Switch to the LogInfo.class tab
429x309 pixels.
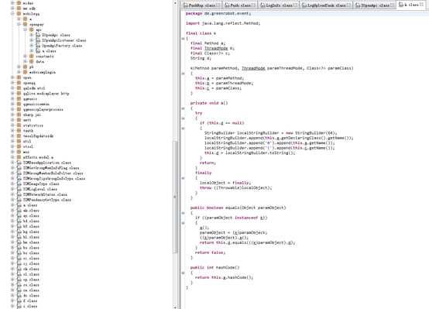[279, 5]
